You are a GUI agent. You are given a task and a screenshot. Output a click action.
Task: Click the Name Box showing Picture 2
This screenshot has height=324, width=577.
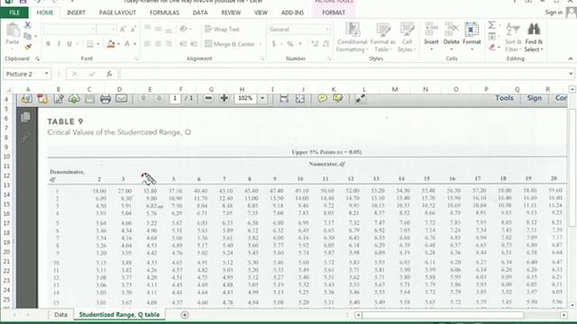pyautogui.click(x=26, y=74)
